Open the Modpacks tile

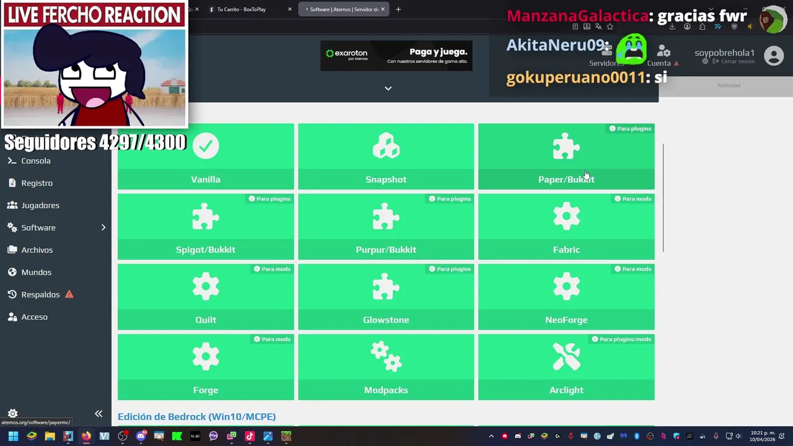386,367
